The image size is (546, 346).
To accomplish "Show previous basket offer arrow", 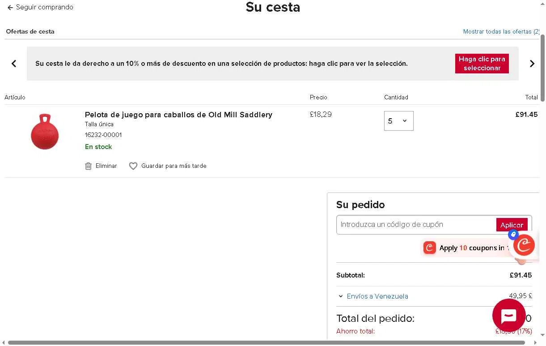I will pos(14,64).
